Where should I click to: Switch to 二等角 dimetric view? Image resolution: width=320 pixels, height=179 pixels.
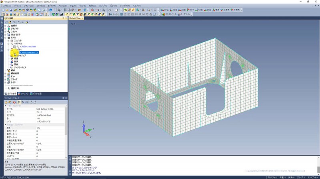coord(225,10)
